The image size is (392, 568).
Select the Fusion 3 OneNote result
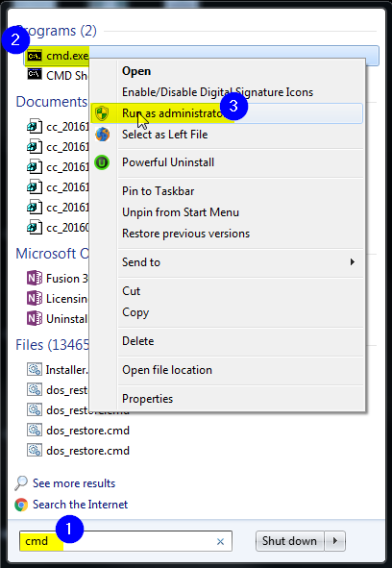click(67, 279)
